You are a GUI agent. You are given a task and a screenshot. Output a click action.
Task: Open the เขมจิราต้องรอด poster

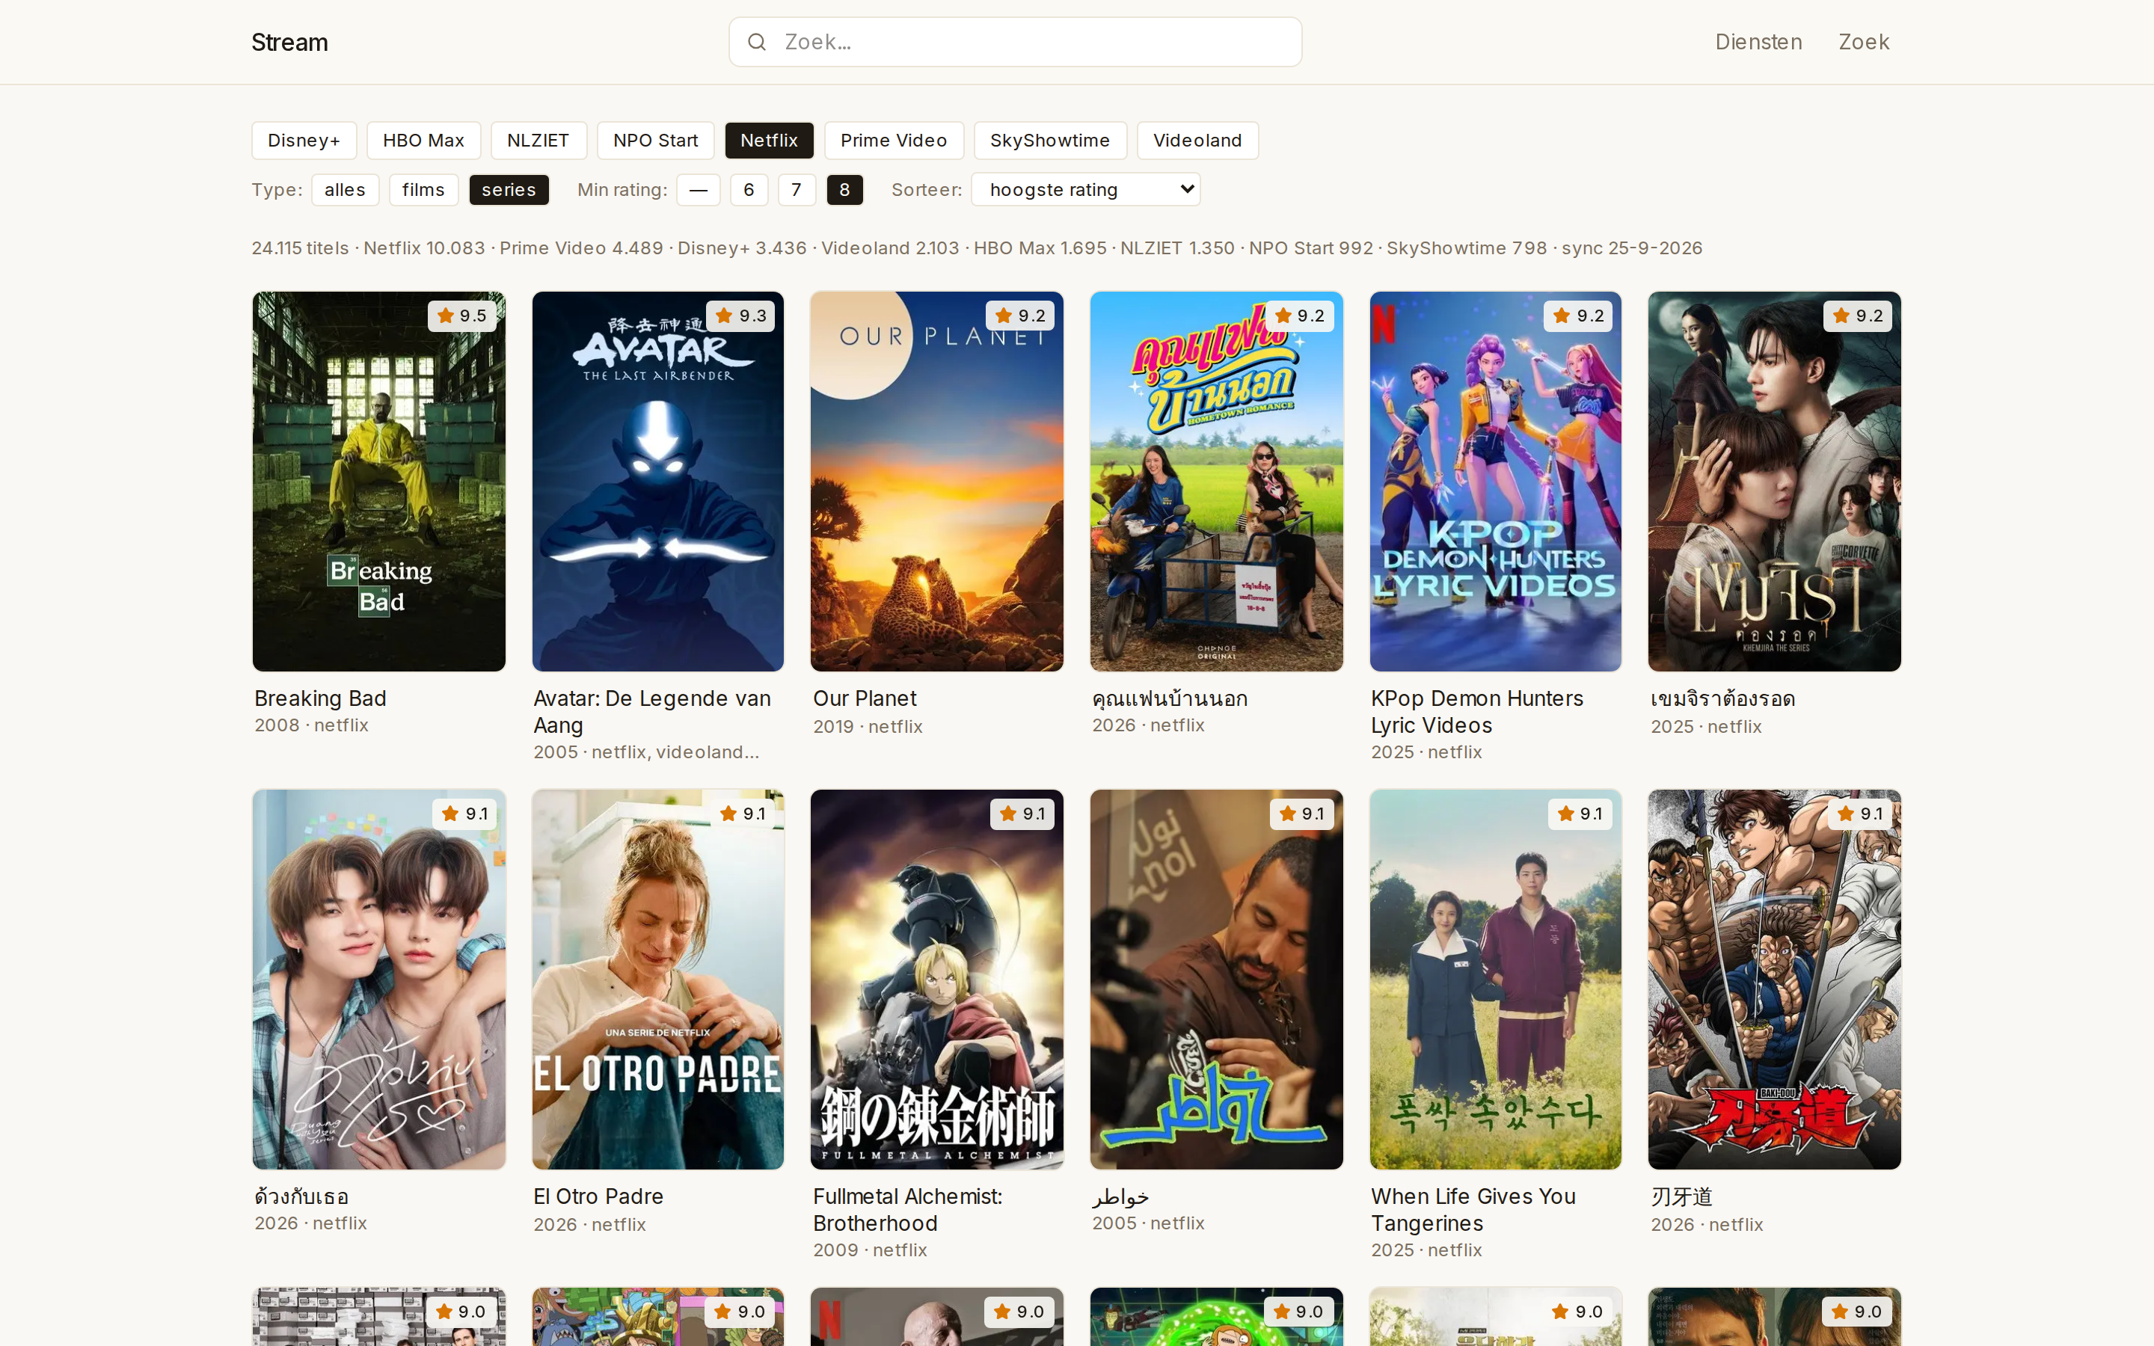[1775, 482]
